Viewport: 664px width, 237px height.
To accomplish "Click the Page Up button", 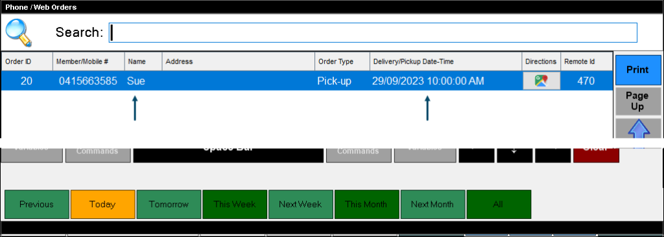I will tap(638, 102).
